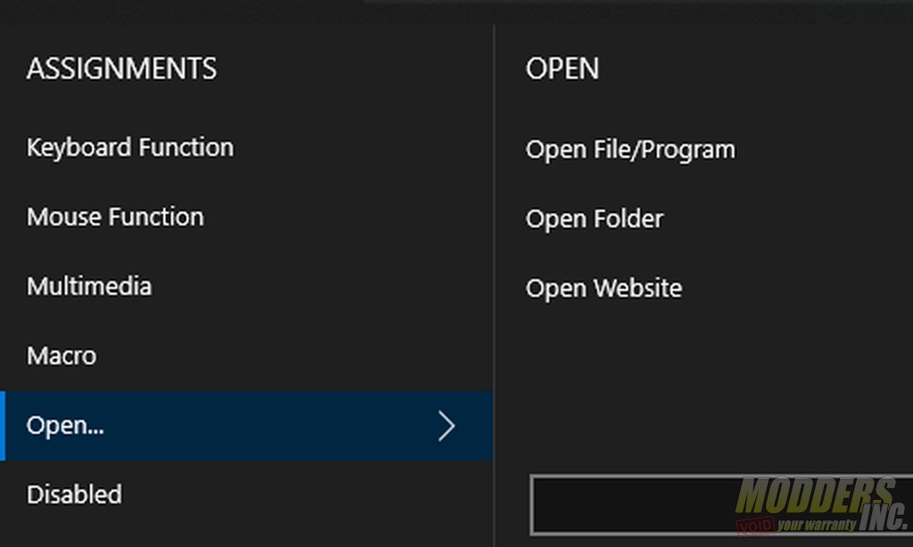Click the chevron arrow beside Open...

point(446,426)
